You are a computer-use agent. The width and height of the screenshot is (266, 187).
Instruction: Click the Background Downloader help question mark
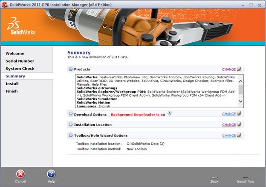[169, 113]
